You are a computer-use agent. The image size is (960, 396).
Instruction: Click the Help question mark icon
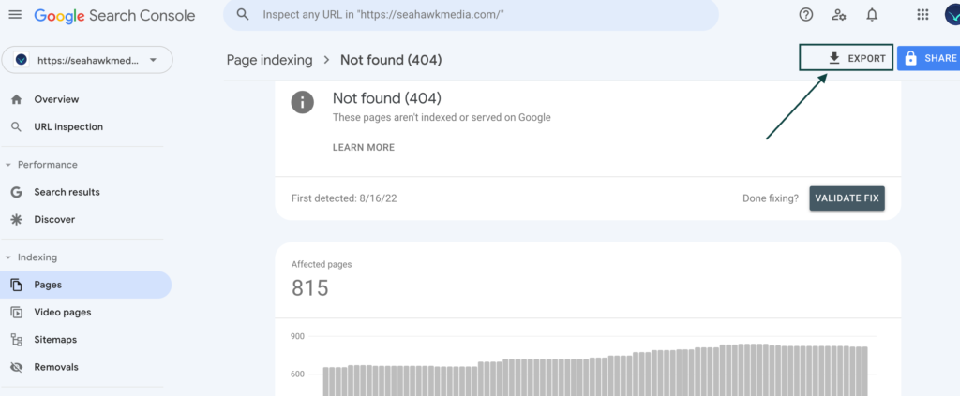coord(806,15)
